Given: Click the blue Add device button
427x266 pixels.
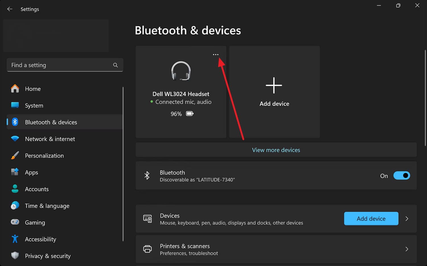Looking at the screenshot, I should [371, 218].
